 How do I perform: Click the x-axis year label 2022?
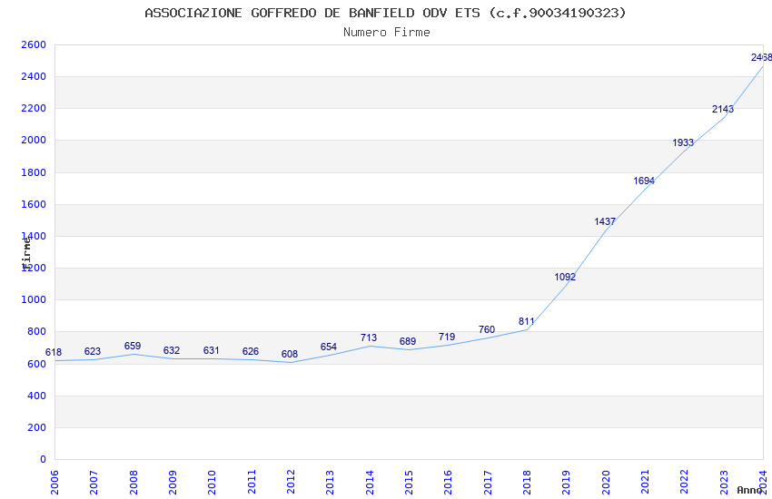click(x=685, y=482)
